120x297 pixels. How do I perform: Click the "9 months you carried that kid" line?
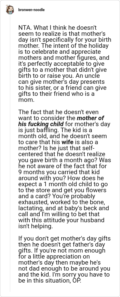(59, 172)
